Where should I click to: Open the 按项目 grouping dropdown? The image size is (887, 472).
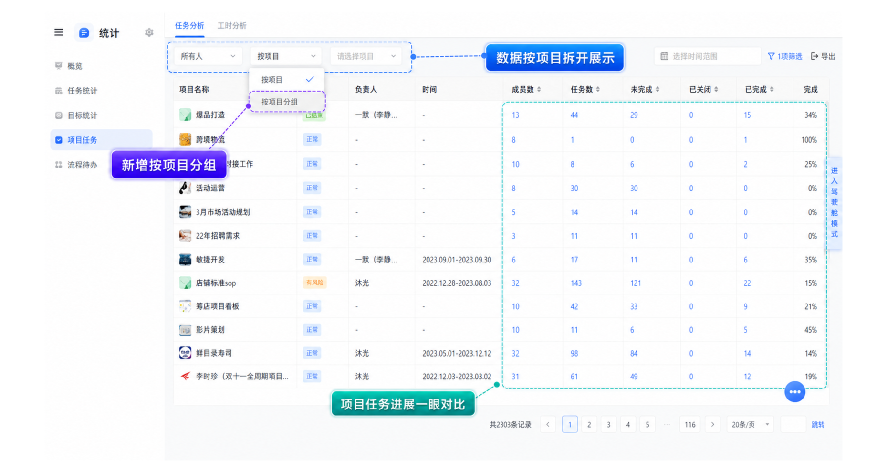[286, 56]
